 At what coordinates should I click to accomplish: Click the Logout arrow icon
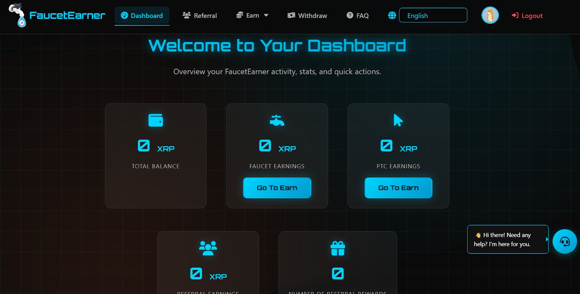pyautogui.click(x=515, y=15)
